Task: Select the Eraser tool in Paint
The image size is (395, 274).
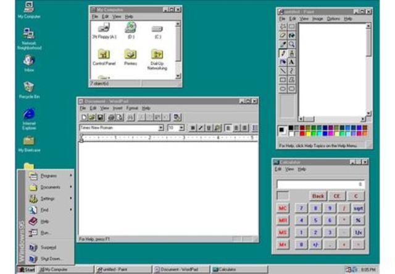Action: coord(283,35)
